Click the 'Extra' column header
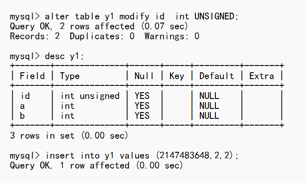The width and height of the screenshot is (306, 183). 262,76
